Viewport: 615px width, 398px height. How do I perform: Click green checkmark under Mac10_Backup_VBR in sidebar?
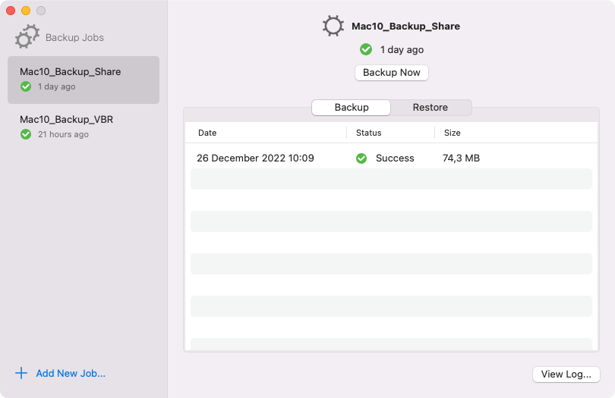click(x=26, y=134)
